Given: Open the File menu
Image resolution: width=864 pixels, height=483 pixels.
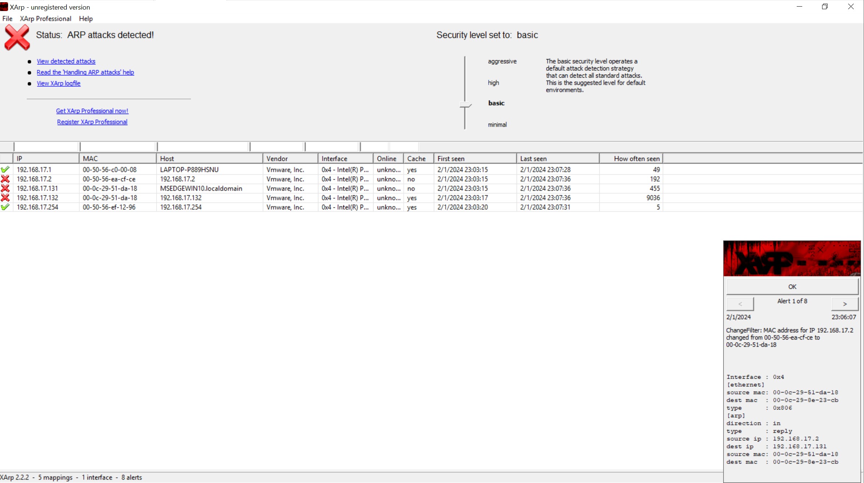Looking at the screenshot, I should click(x=7, y=19).
